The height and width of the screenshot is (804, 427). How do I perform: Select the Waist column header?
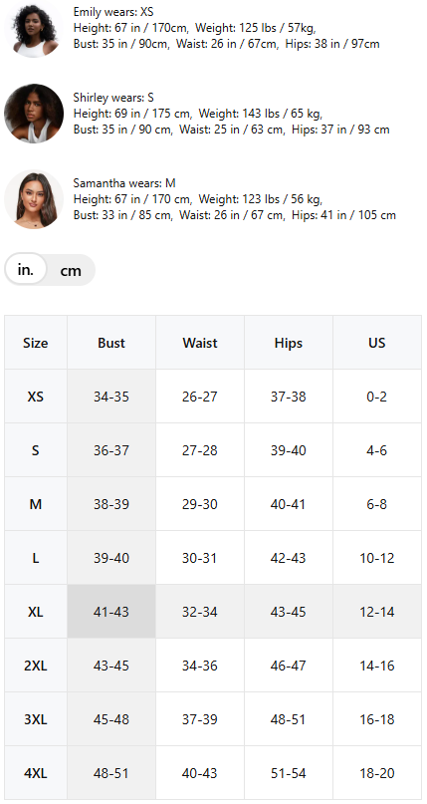[x=200, y=343]
